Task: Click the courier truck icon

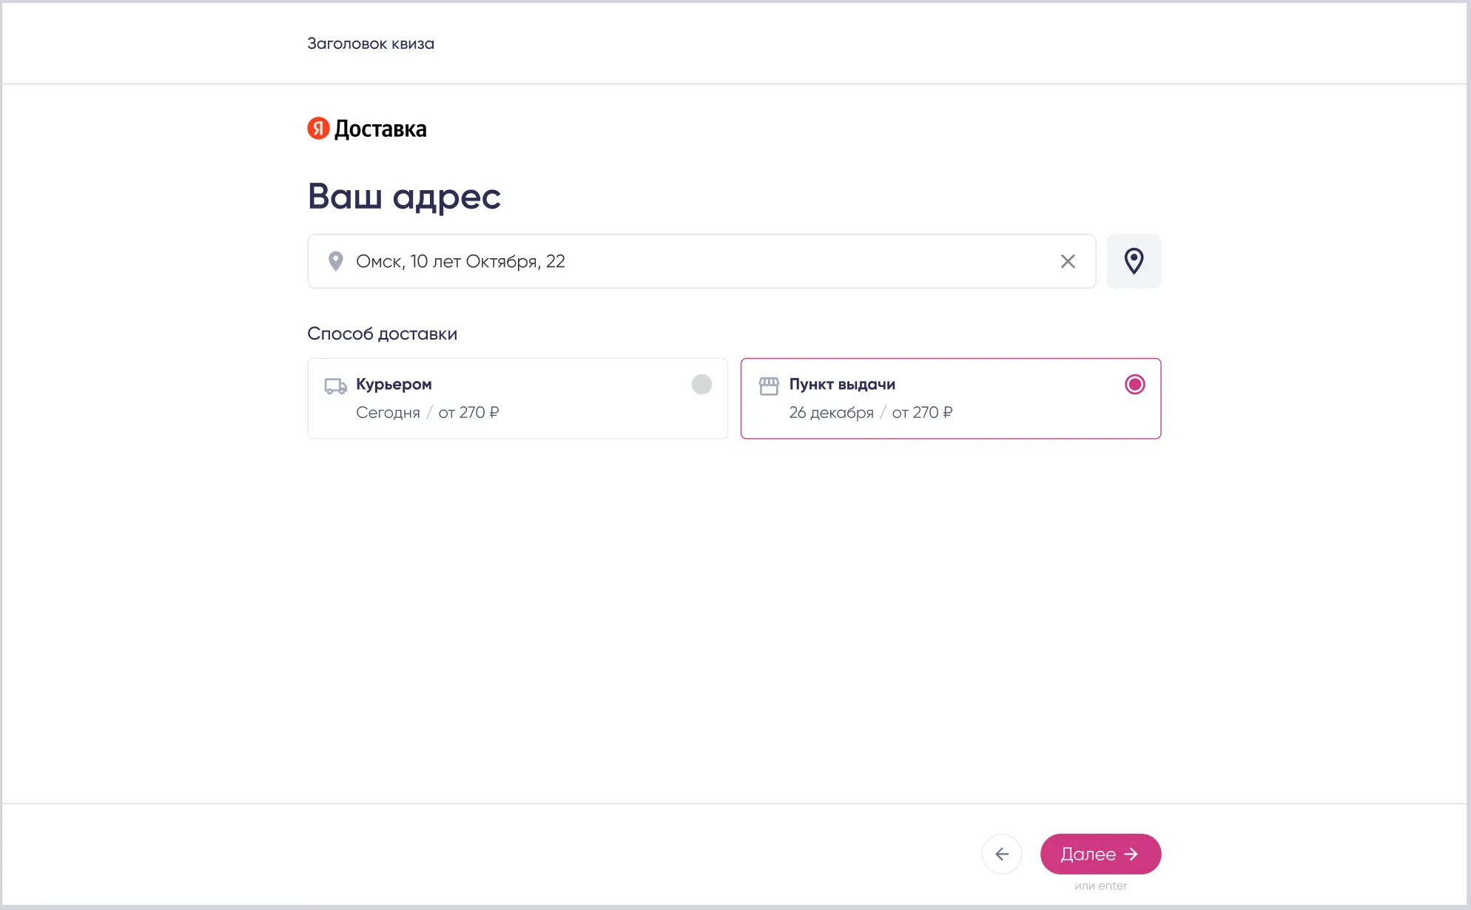Action: 335,385
